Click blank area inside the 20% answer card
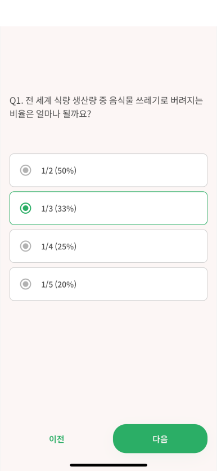The height and width of the screenshot is (471, 217). (141, 284)
